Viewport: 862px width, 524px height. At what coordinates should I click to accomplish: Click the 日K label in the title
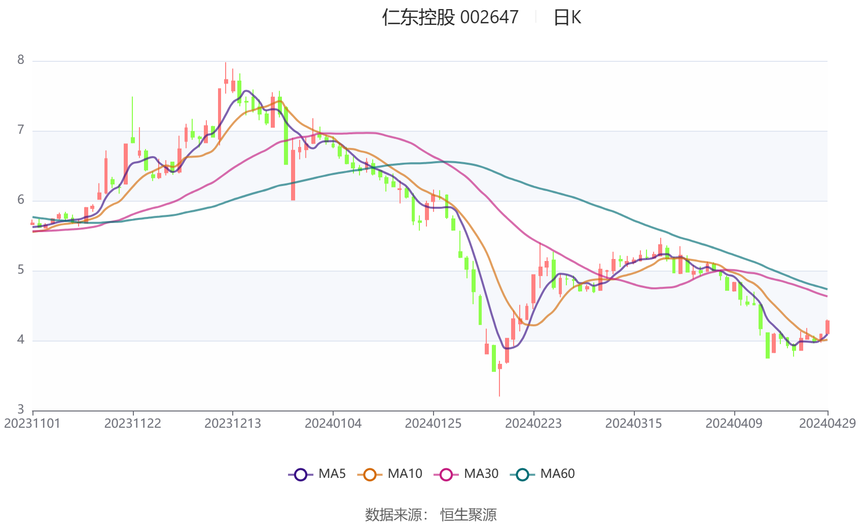tap(567, 17)
